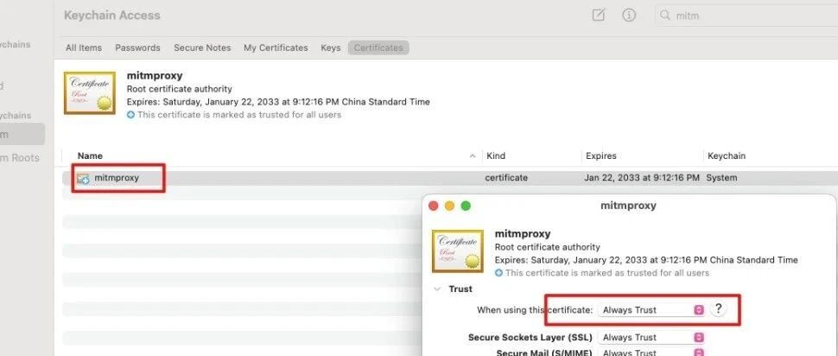
Task: Click mitmproxy dialog title text
Action: [x=628, y=206]
